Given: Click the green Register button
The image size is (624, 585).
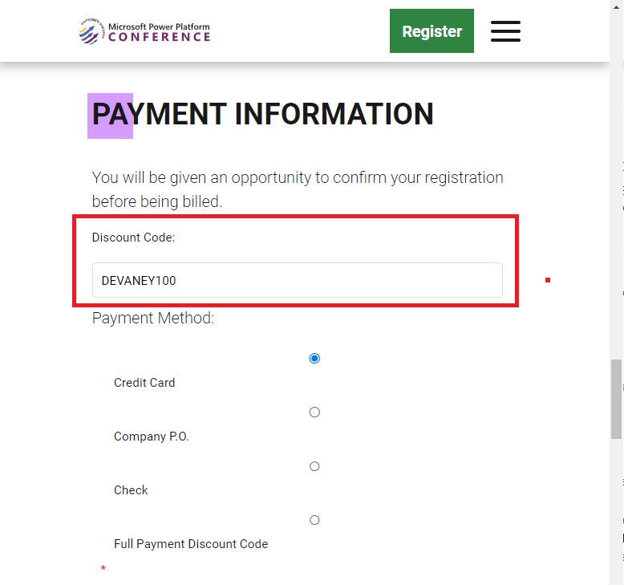Looking at the screenshot, I should pyautogui.click(x=432, y=30).
